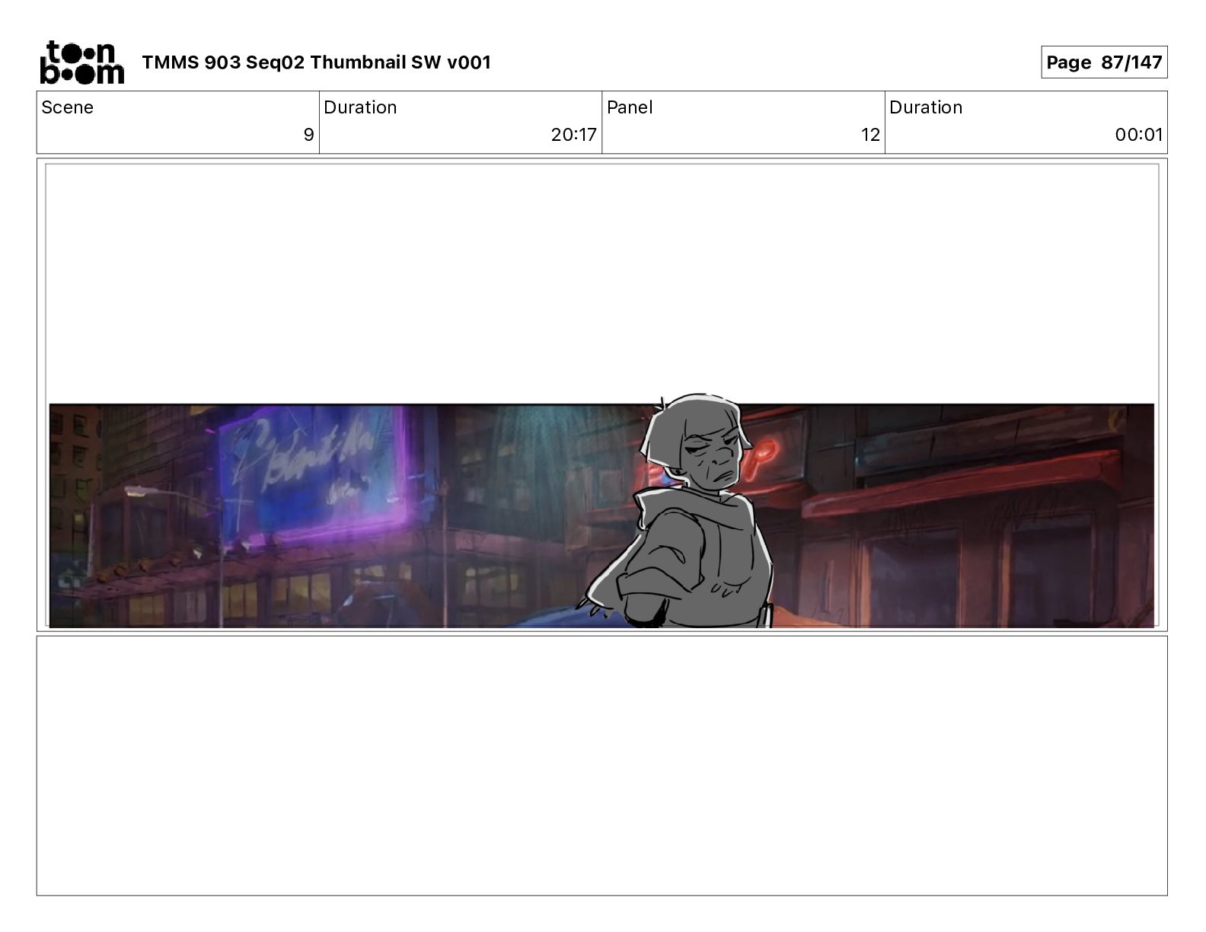The width and height of the screenshot is (1206, 932).
Task: Click the 'Scene' header label
Action: [x=68, y=107]
